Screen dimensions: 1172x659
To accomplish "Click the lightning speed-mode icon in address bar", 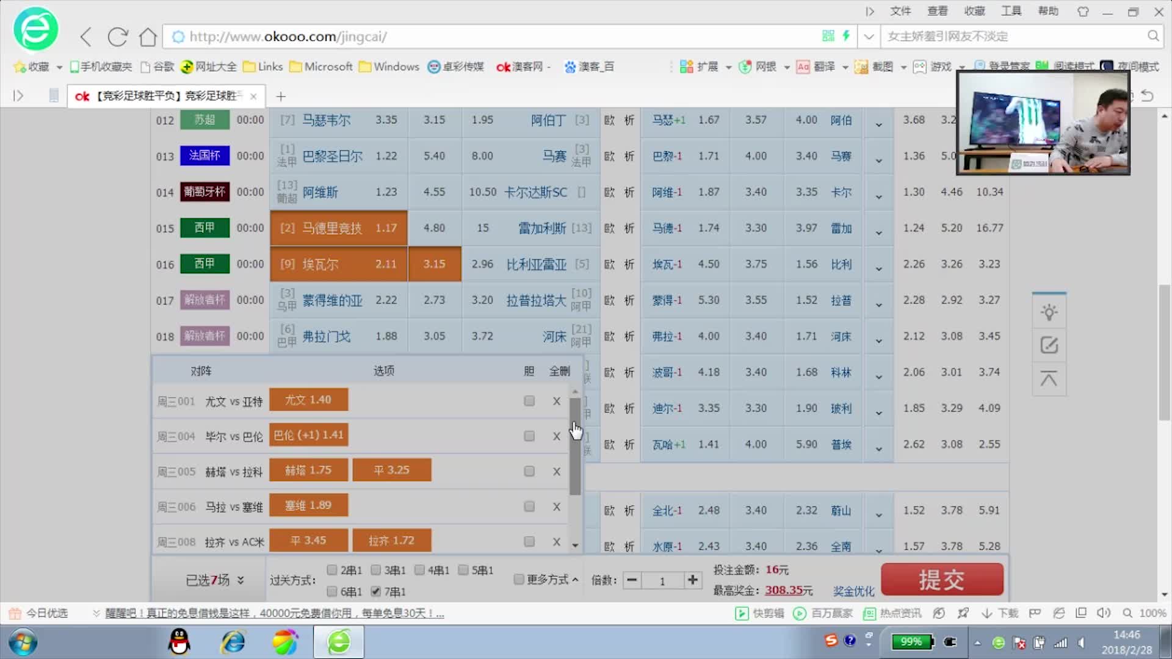I will point(846,36).
